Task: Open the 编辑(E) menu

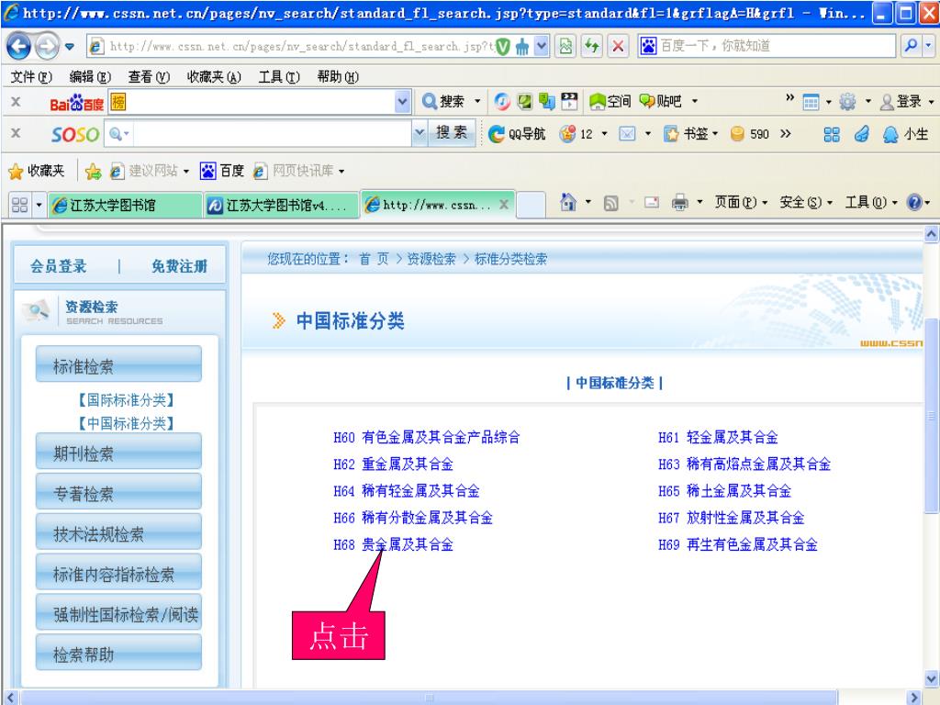Action: (x=90, y=77)
